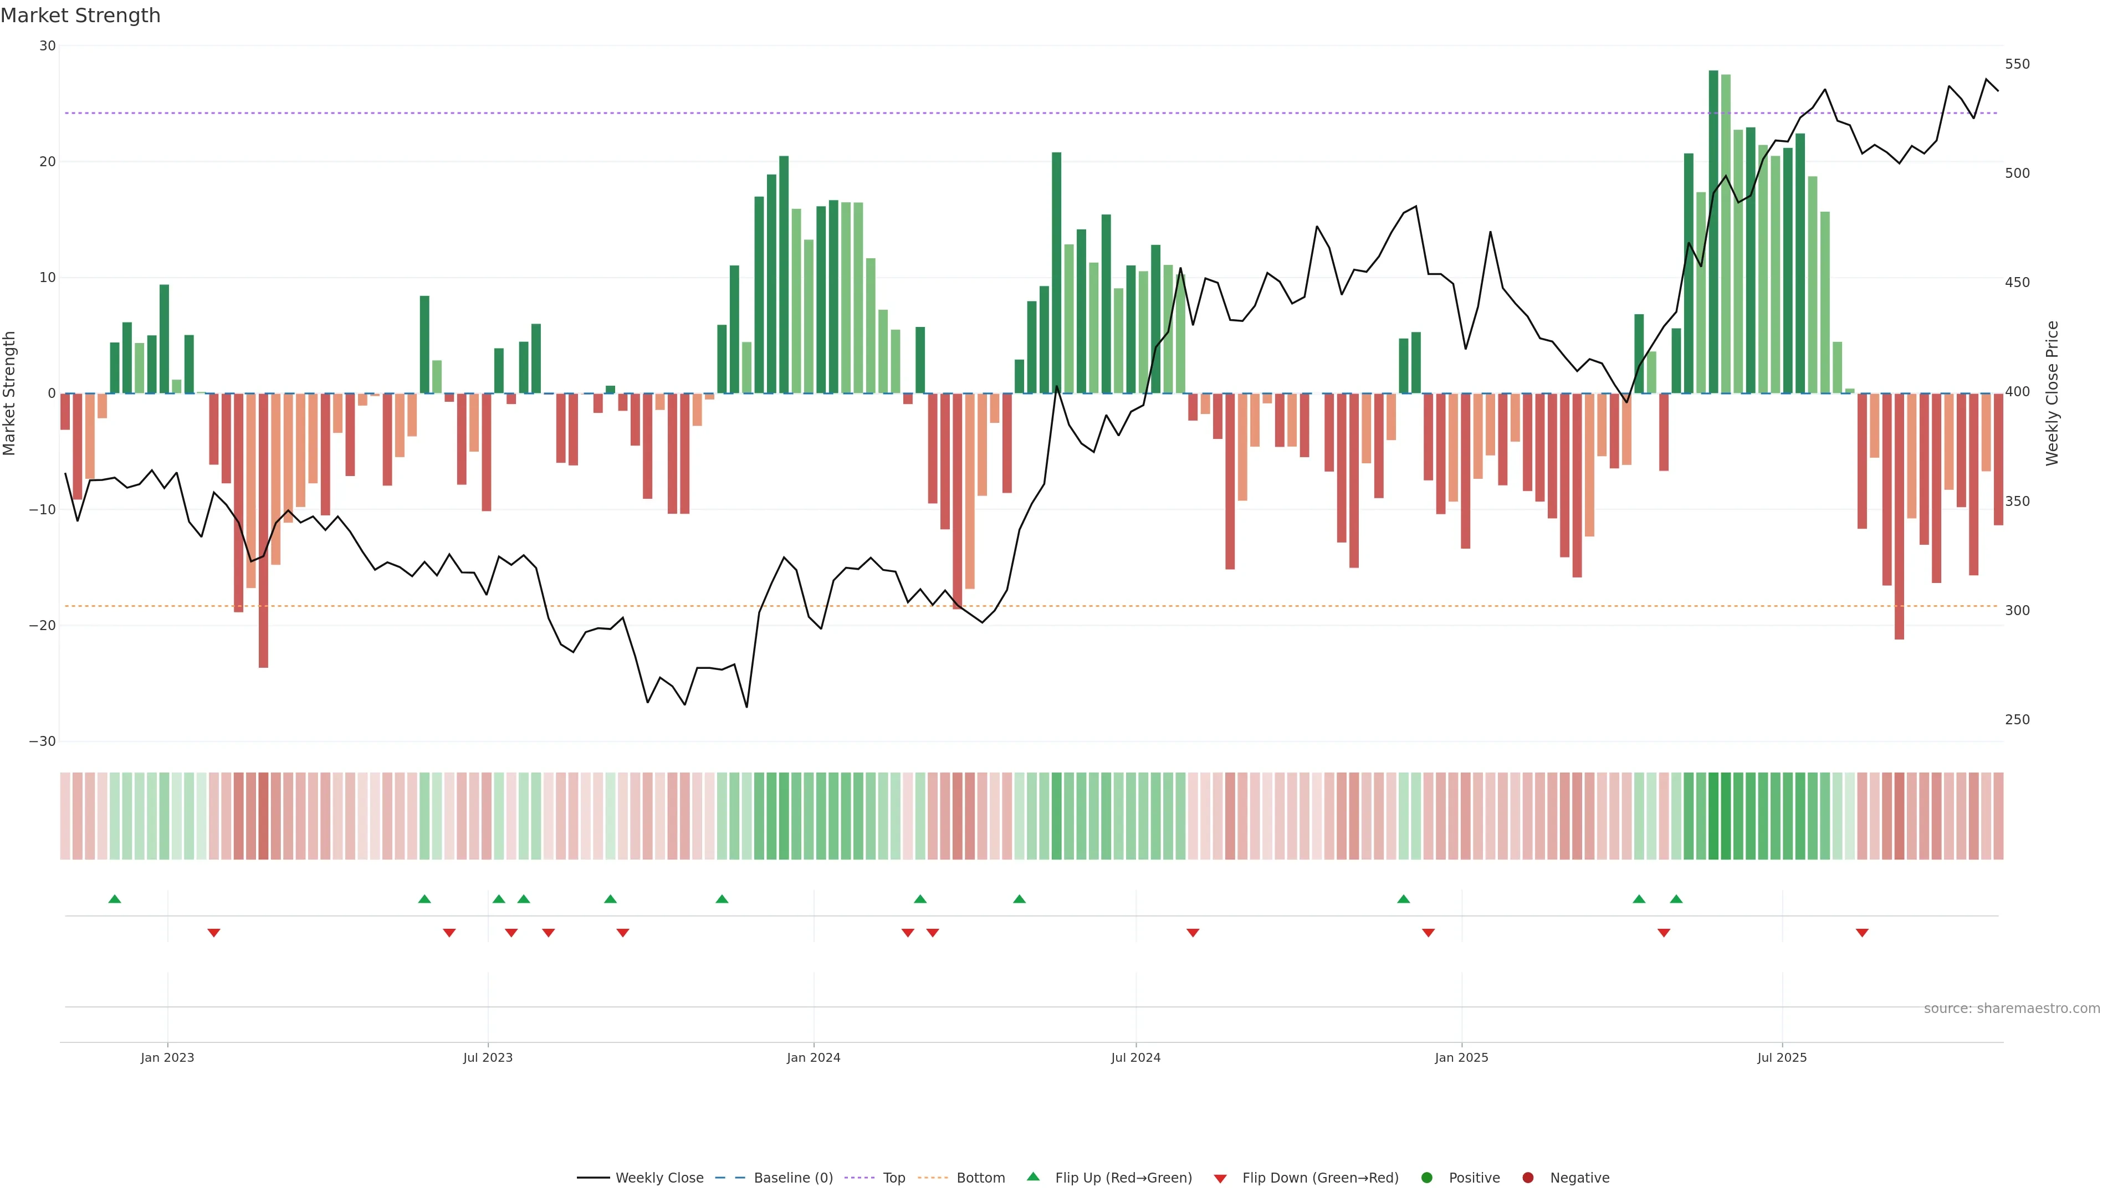The width and height of the screenshot is (2128, 1197).
Task: Click the darkest green heatmap strip cell
Action: coord(1713,816)
